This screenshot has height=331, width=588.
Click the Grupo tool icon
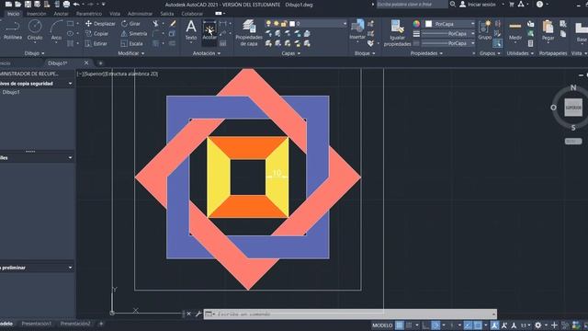point(484,30)
